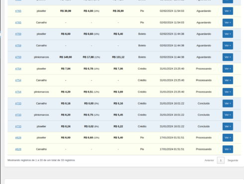
Task: Follow order link #765 in Carvalho row
Action: pyautogui.click(x=18, y=22)
